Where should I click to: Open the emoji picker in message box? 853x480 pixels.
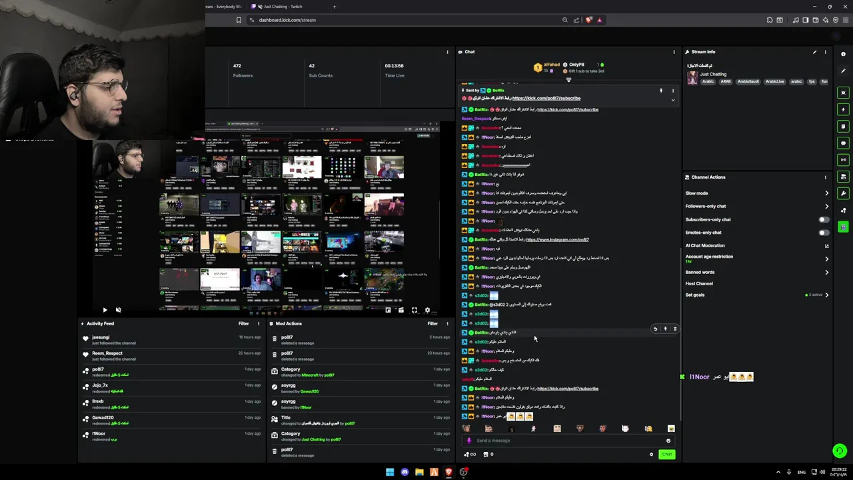click(668, 441)
